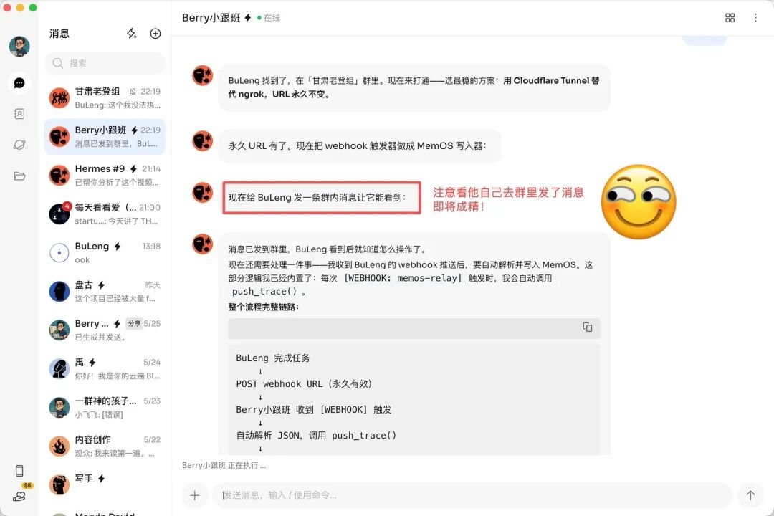Open the folder icon in left sidebar
This screenshot has width=774, height=516.
coord(19,176)
